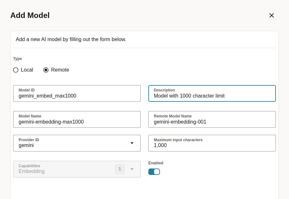Open the Provider ID dropdown
This screenshot has height=199, width=289.
click(77, 143)
